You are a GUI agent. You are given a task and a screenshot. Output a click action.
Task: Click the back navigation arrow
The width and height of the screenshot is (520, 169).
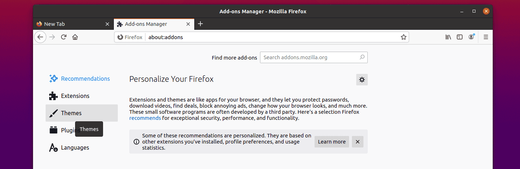[x=40, y=37]
